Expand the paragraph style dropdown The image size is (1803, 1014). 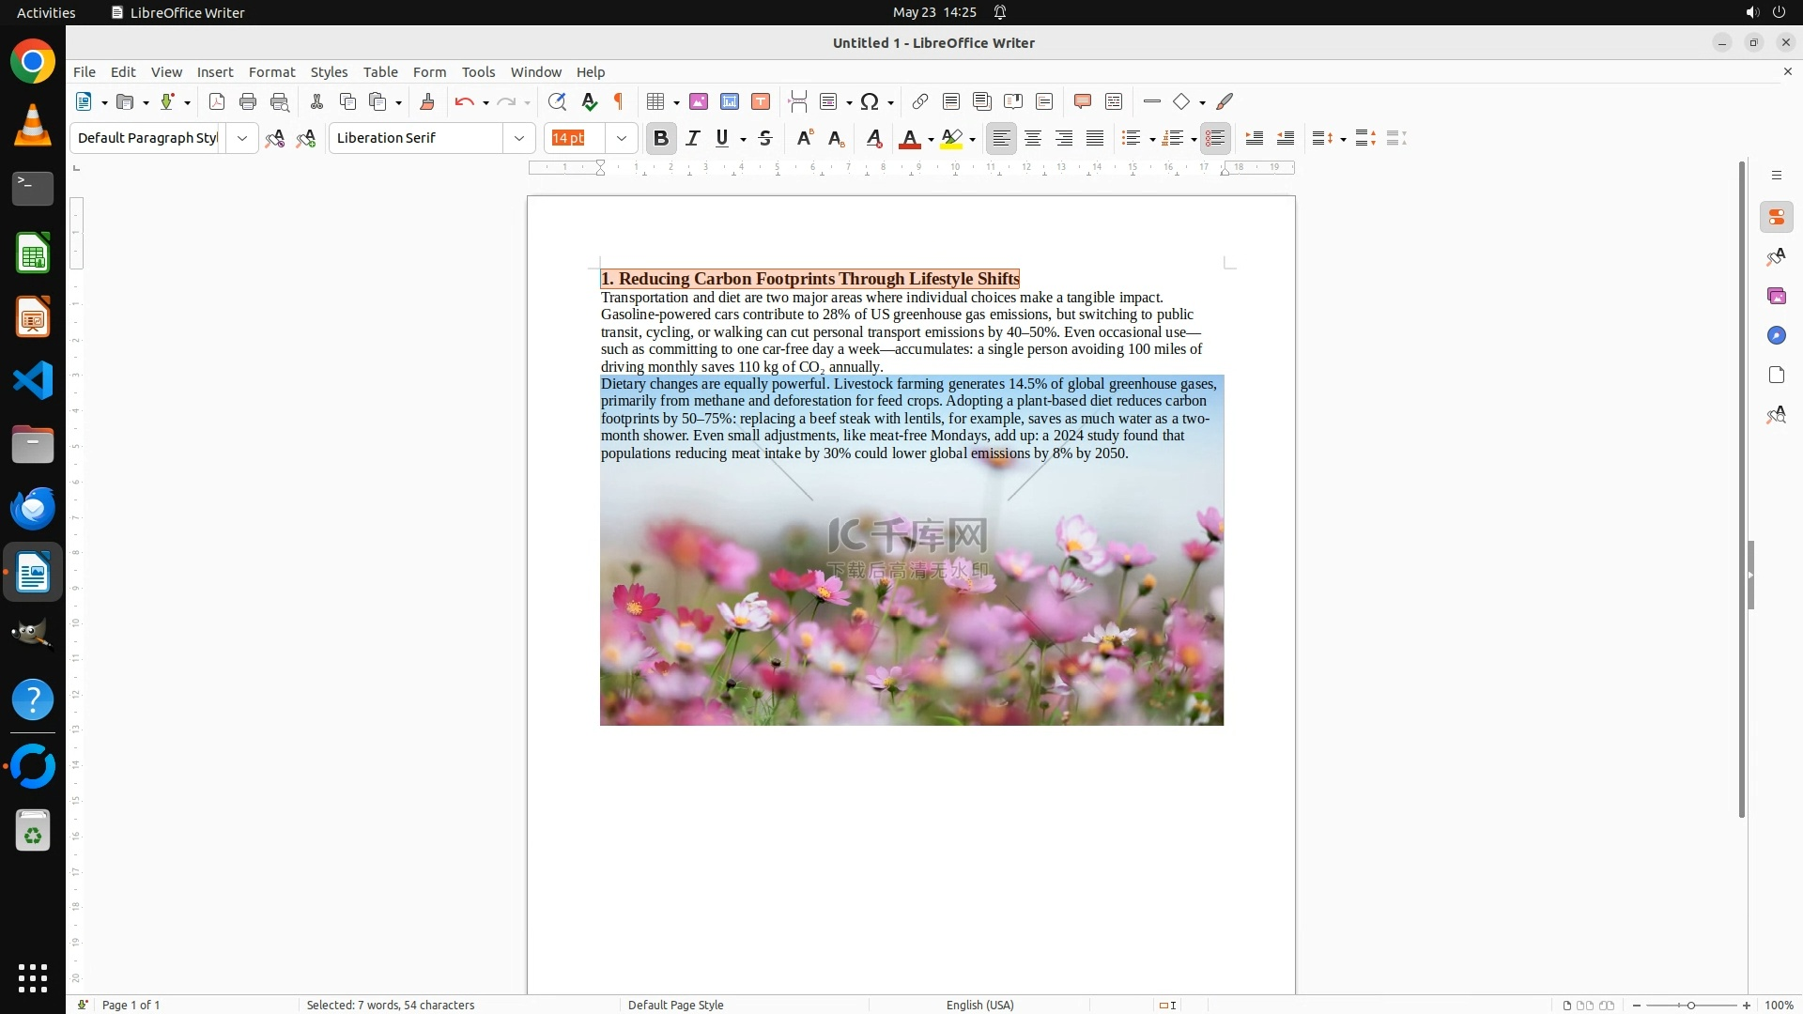tap(242, 138)
